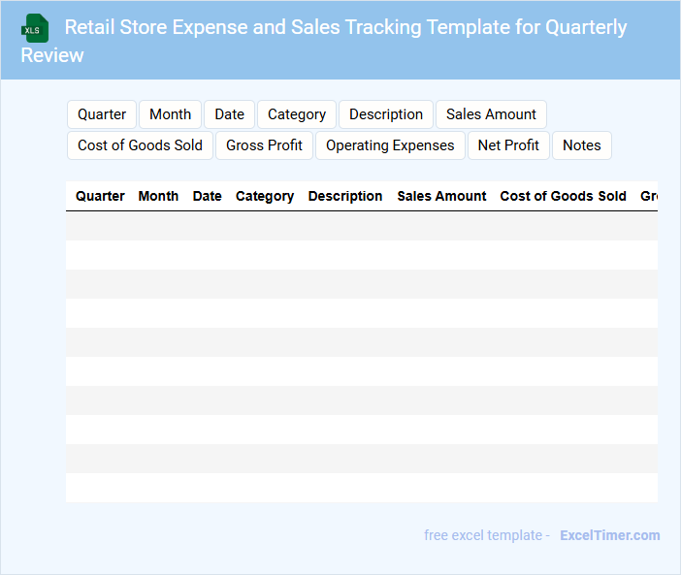Click the Cost of Goods Sold tag
The height and width of the screenshot is (575, 681).
(140, 145)
